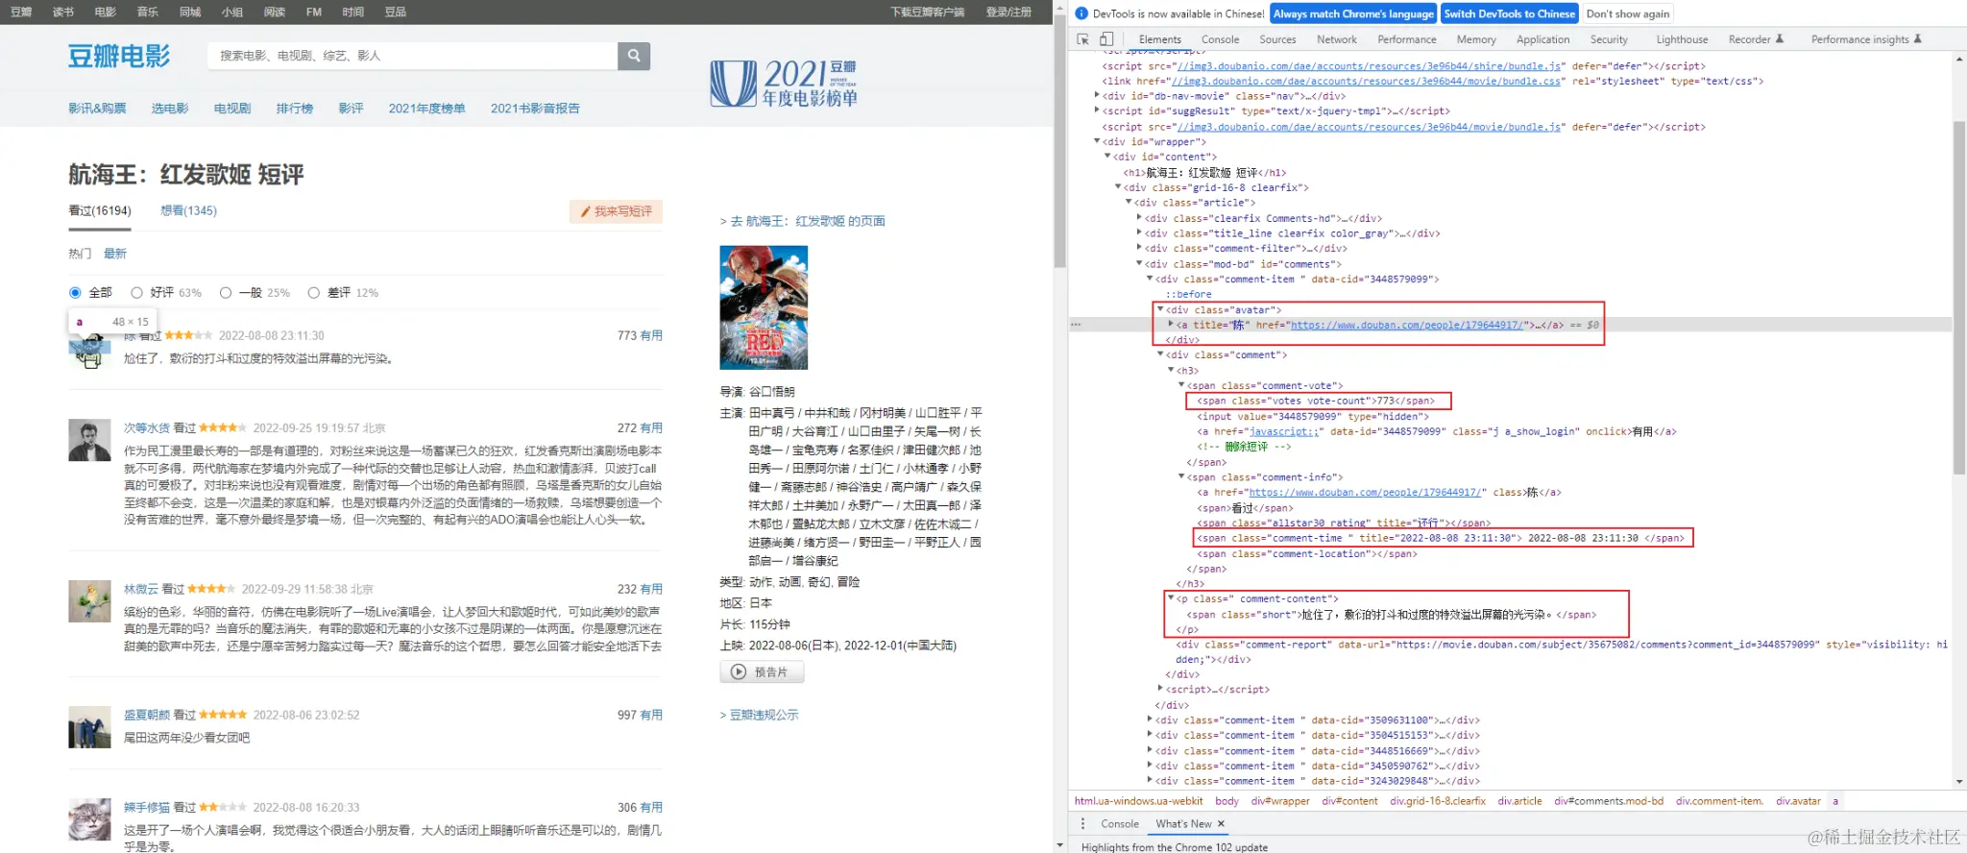Viewport: 1967px width, 853px height.
Task: Select the 好评 63% radio button
Action: [x=136, y=293]
